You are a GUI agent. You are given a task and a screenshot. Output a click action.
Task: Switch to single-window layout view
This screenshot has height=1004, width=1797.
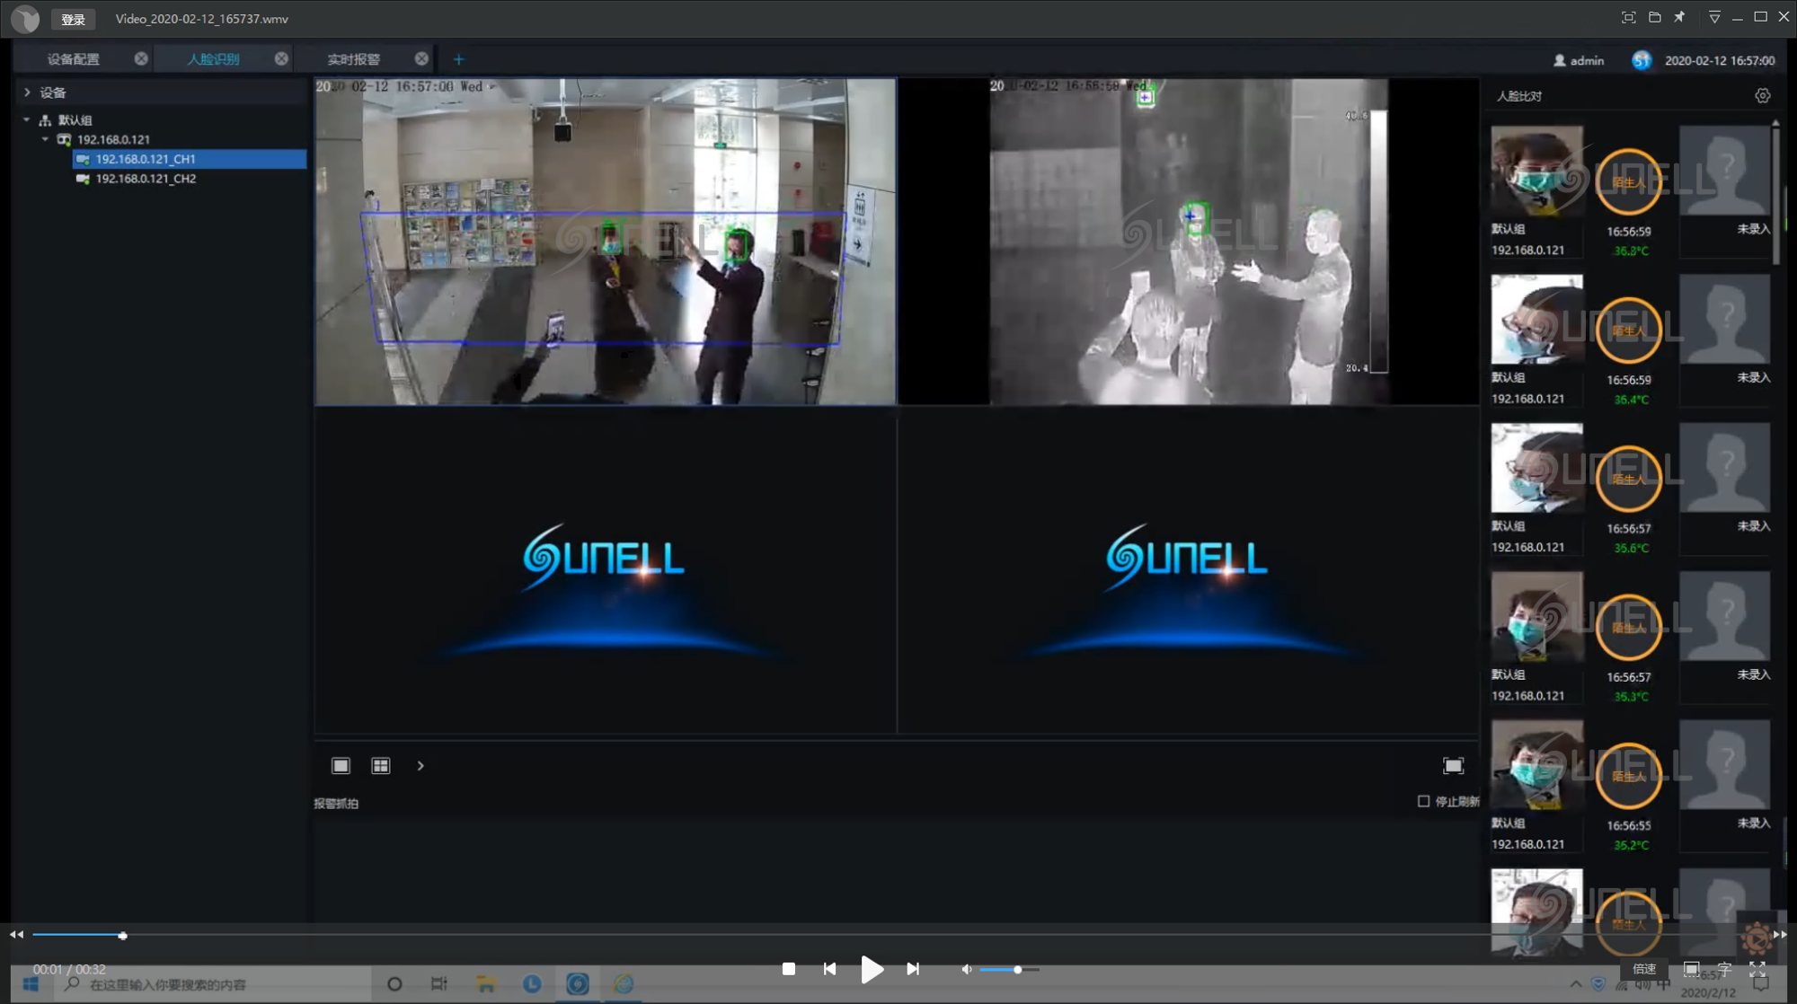(341, 766)
